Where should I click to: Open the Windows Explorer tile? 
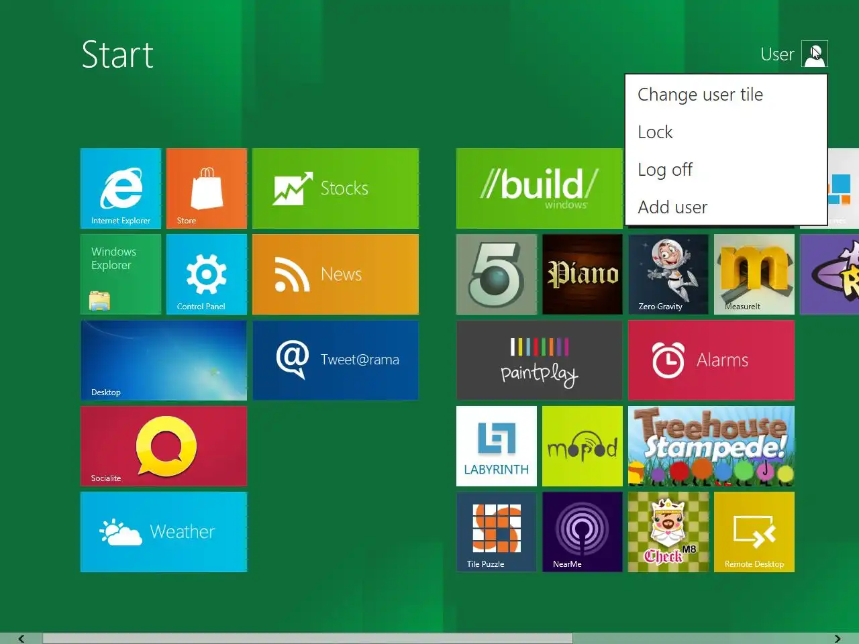pos(121,274)
